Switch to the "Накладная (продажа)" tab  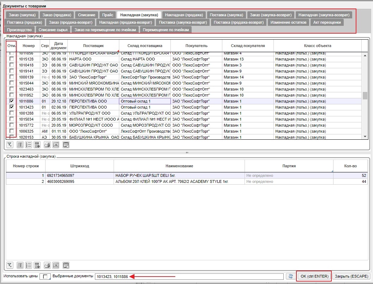coord(184,15)
